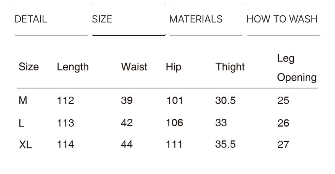Screen dimensions: 335x174
Task: Click the M length value 112
Action: click(x=66, y=101)
